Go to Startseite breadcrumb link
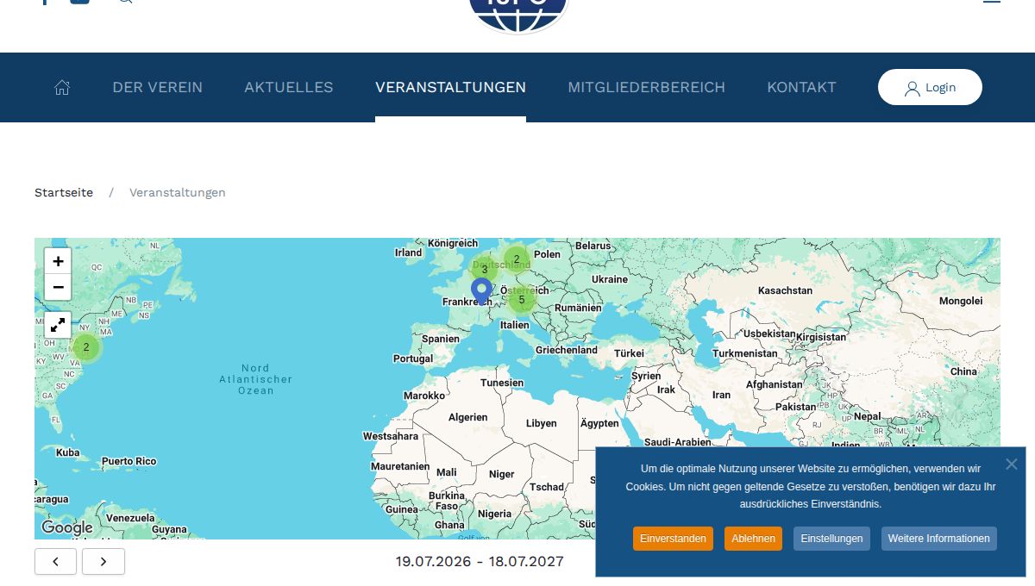 (64, 192)
